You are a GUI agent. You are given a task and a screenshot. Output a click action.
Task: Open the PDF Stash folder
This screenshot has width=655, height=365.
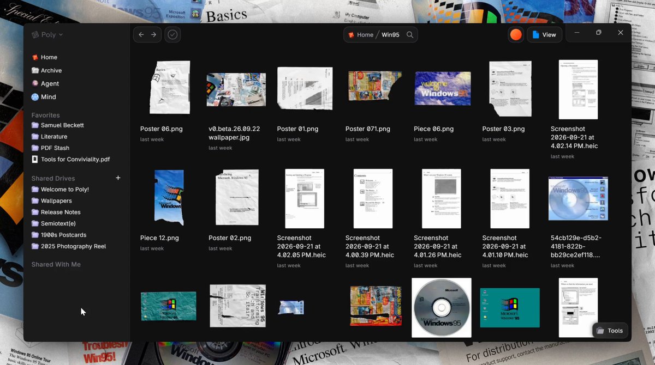(50, 148)
